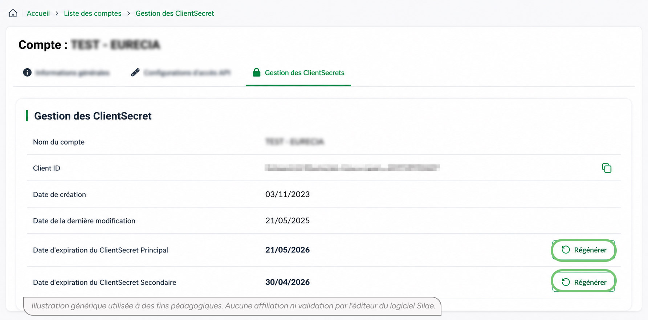Click the creation date 03/11/2023

tap(288, 194)
